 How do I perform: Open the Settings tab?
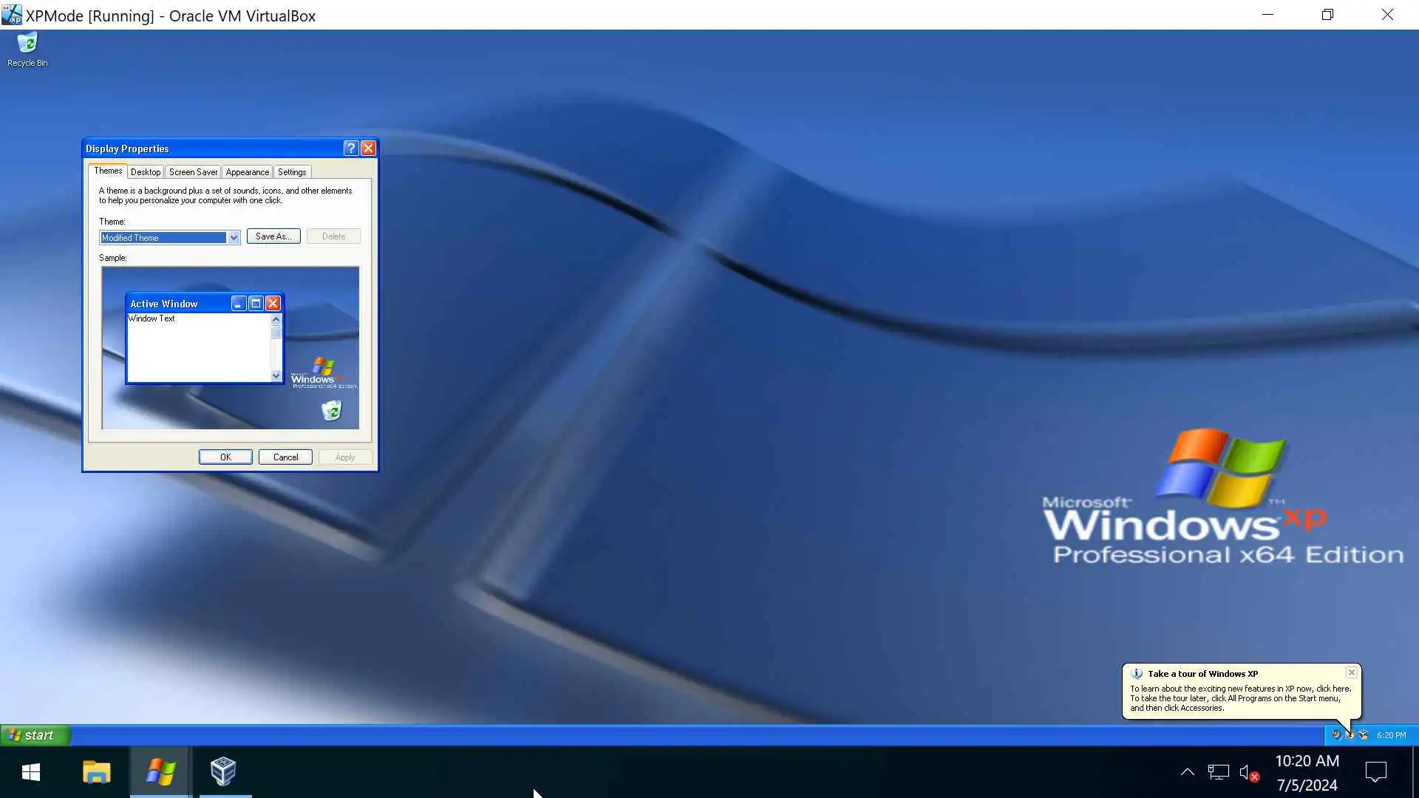(x=292, y=172)
